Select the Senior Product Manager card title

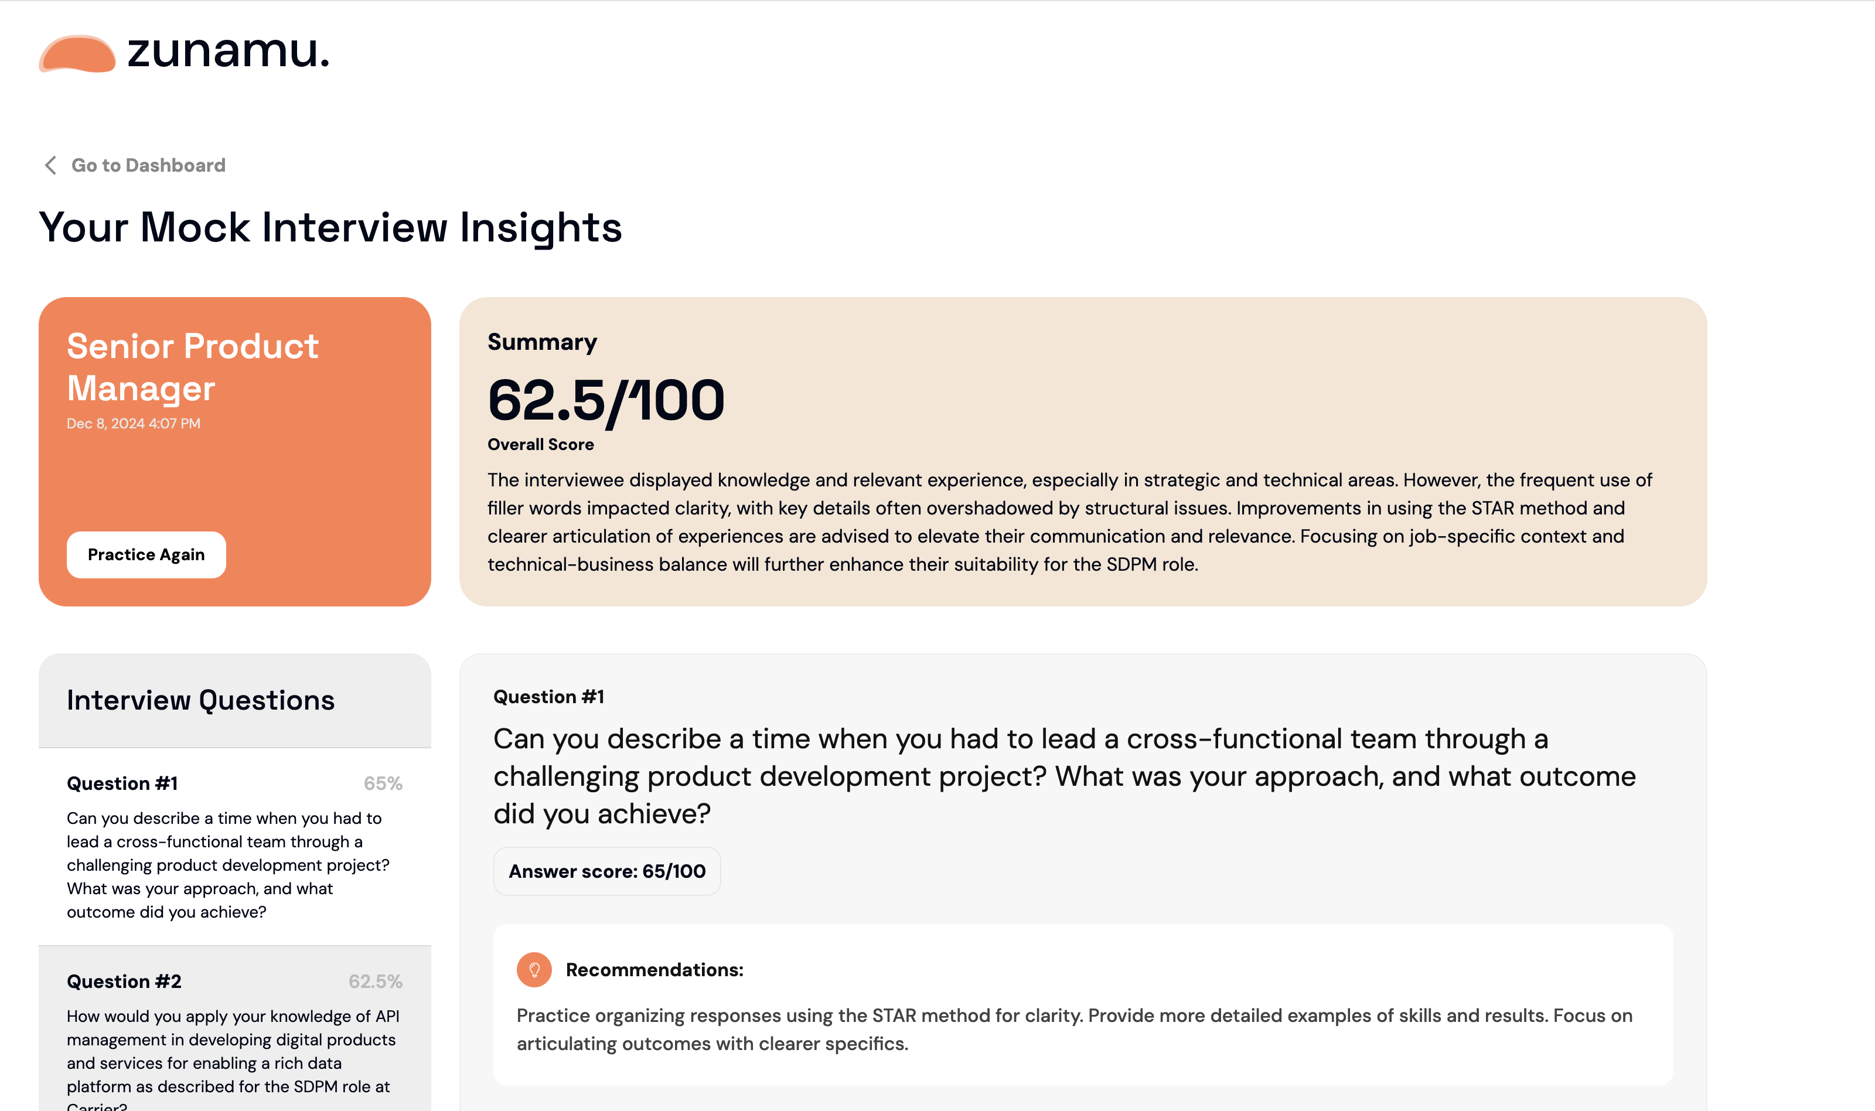coord(192,367)
